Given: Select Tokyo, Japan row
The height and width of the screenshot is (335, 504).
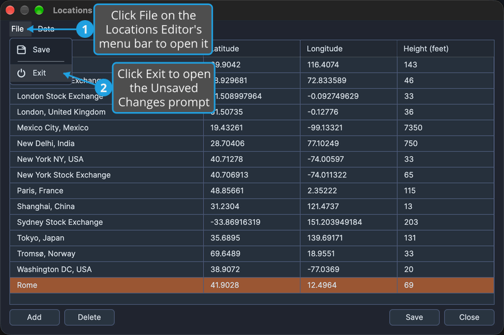Looking at the screenshot, I should coord(251,238).
